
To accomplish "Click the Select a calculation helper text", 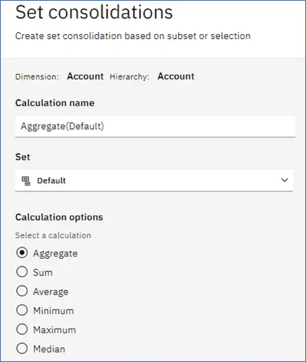I will (53, 235).
